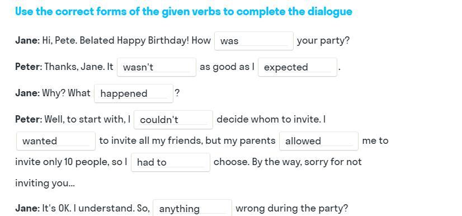Select the input containing "anything"
Viewport: 462px width, 216px height.
click(x=192, y=208)
